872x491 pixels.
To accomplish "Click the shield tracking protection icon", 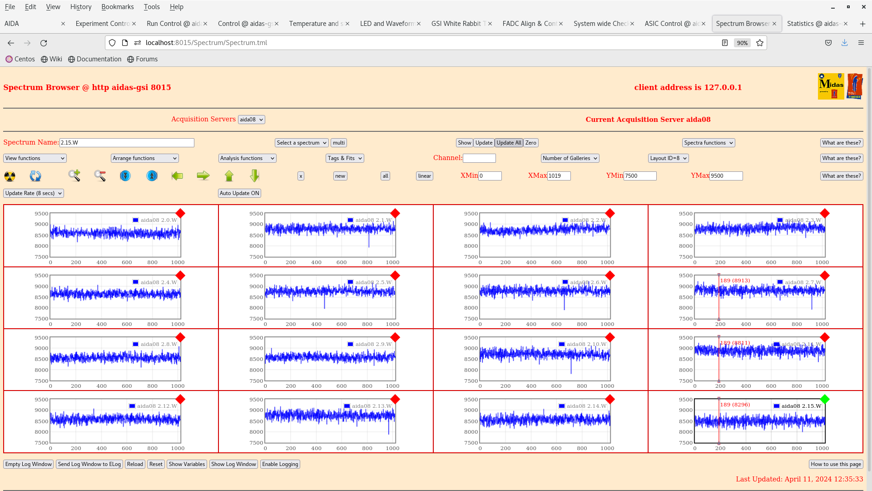I will pos(112,43).
